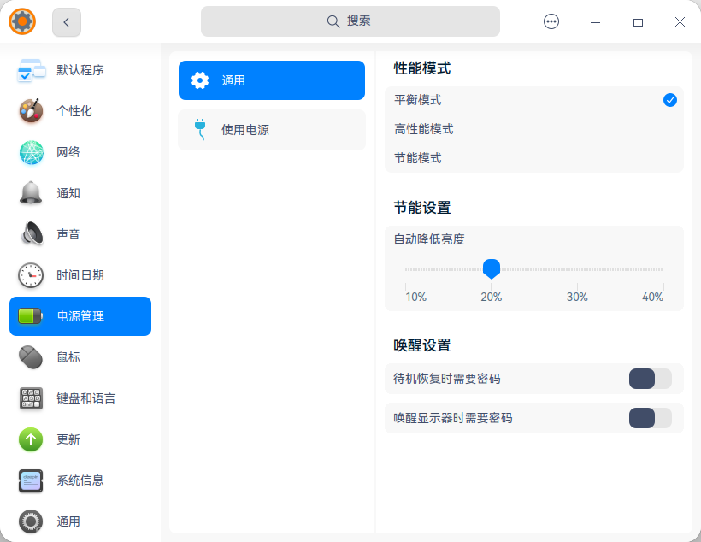Click the back navigation button
The image size is (701, 542).
(x=66, y=22)
